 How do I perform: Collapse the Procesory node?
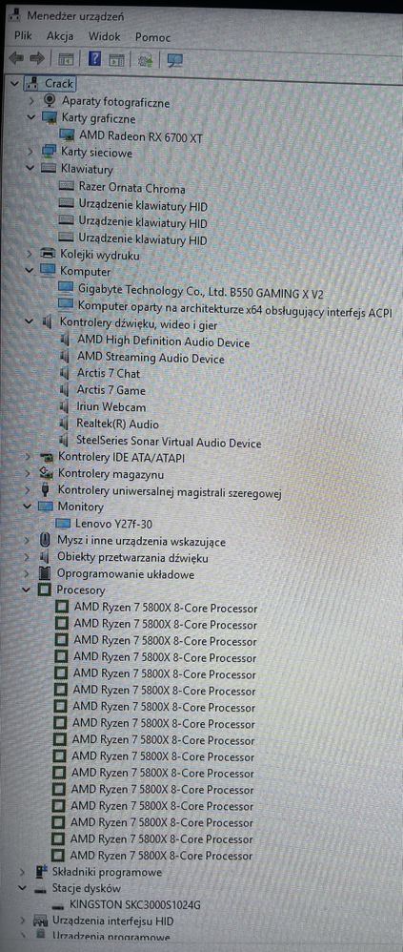pos(26,590)
